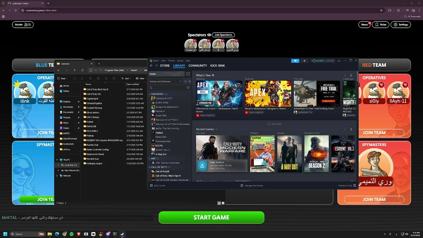Open Supermarket Simulator recent game thumbnail
The image size is (423, 238).
(x=262, y=154)
